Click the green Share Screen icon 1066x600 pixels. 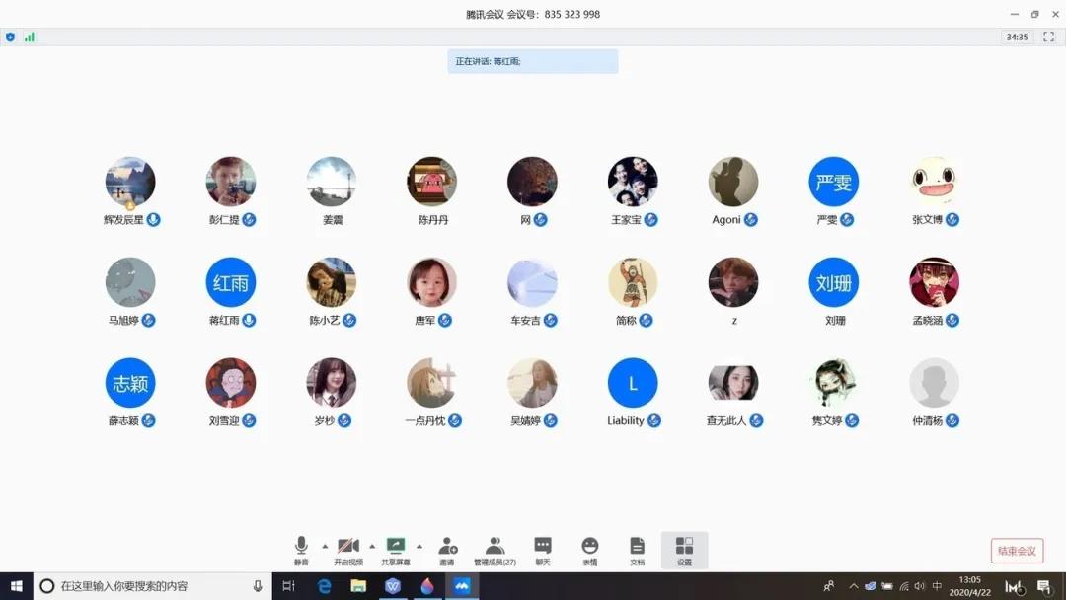[x=396, y=546]
